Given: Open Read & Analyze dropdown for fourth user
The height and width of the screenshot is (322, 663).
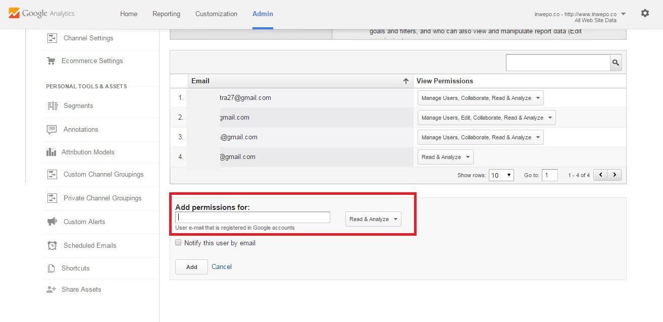Looking at the screenshot, I should pos(445,157).
